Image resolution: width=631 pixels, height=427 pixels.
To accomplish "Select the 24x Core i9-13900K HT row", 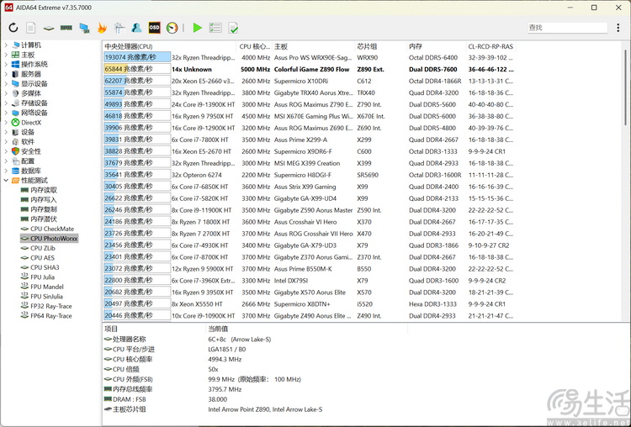I will coord(308,104).
